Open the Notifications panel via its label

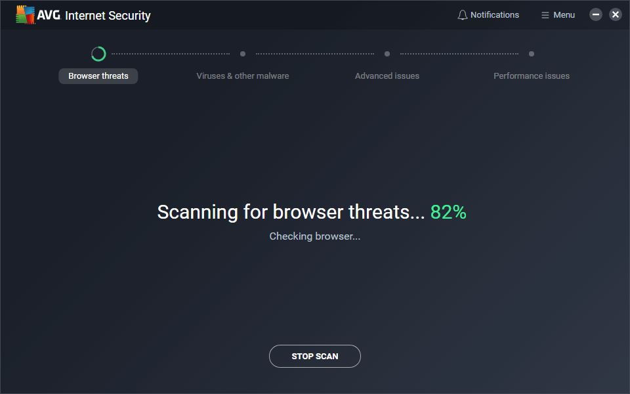pyautogui.click(x=495, y=15)
